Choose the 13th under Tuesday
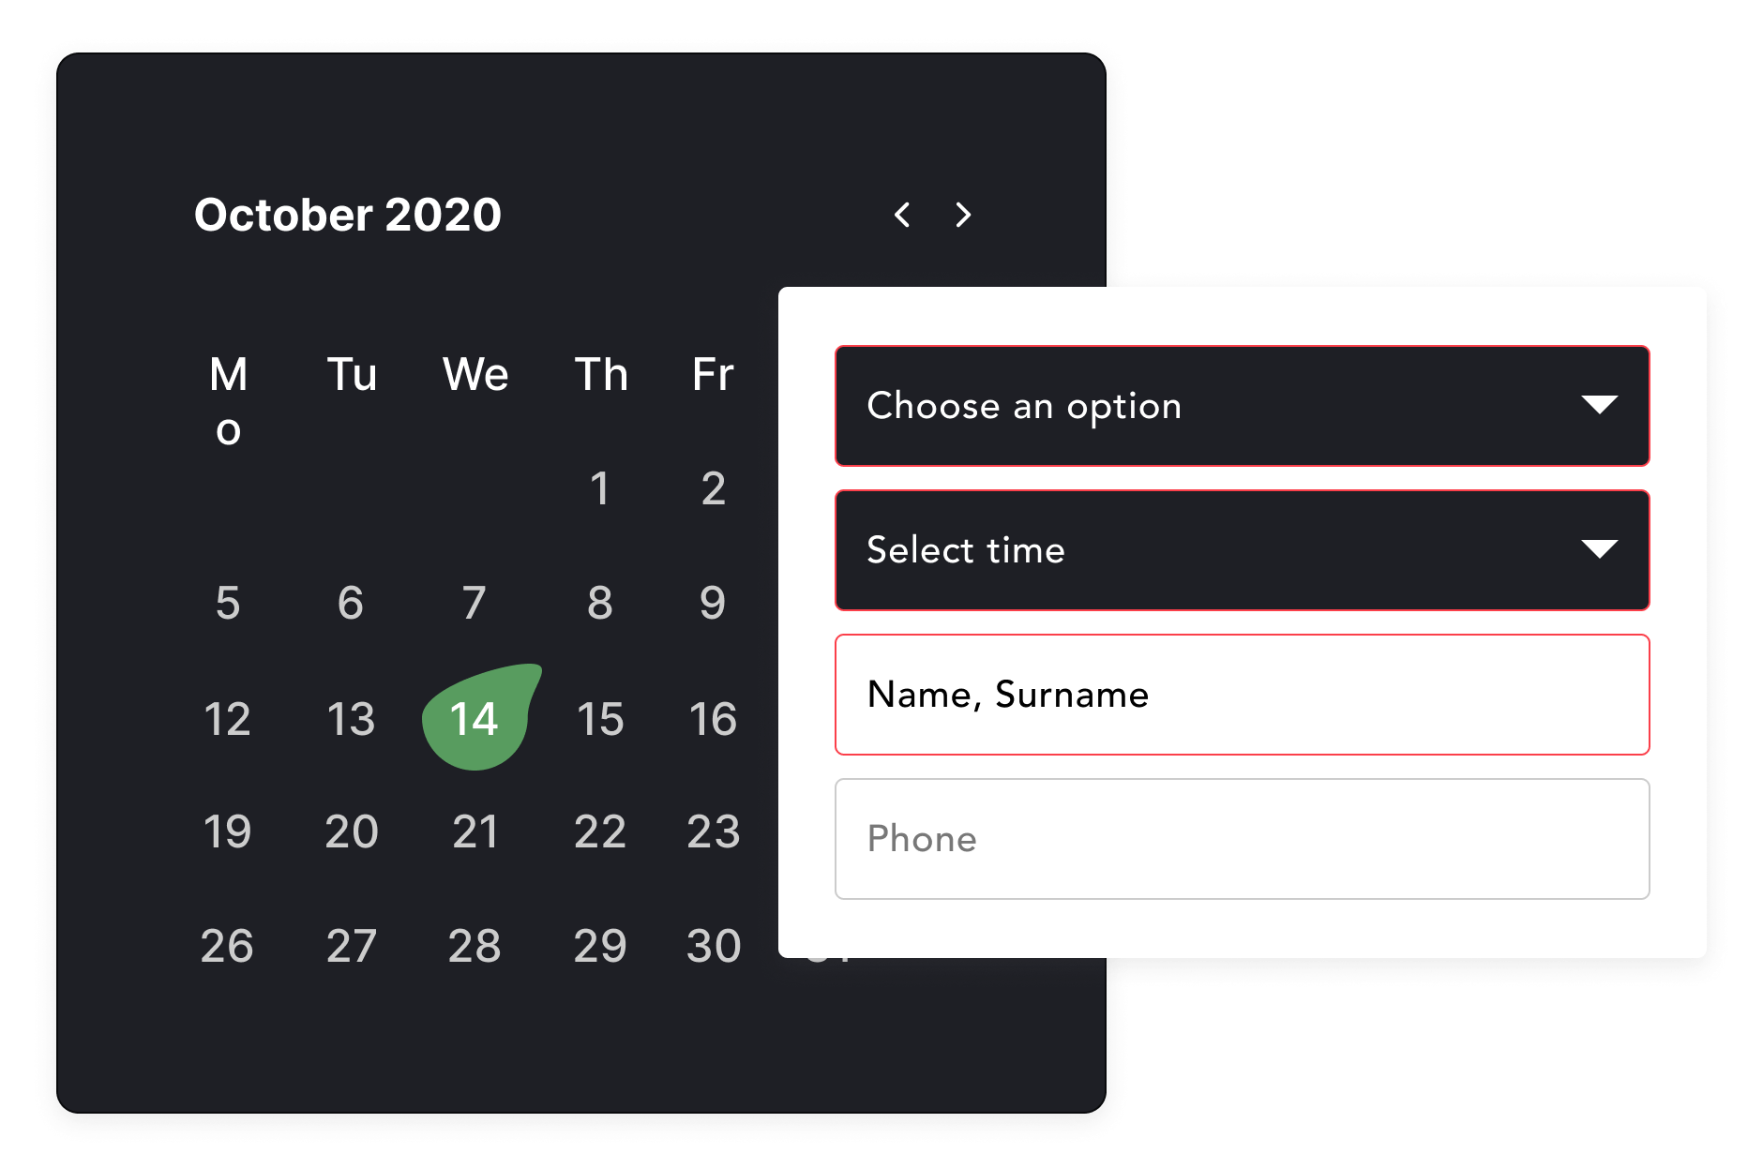Viewport: 1763px width, 1168px height. (351, 719)
